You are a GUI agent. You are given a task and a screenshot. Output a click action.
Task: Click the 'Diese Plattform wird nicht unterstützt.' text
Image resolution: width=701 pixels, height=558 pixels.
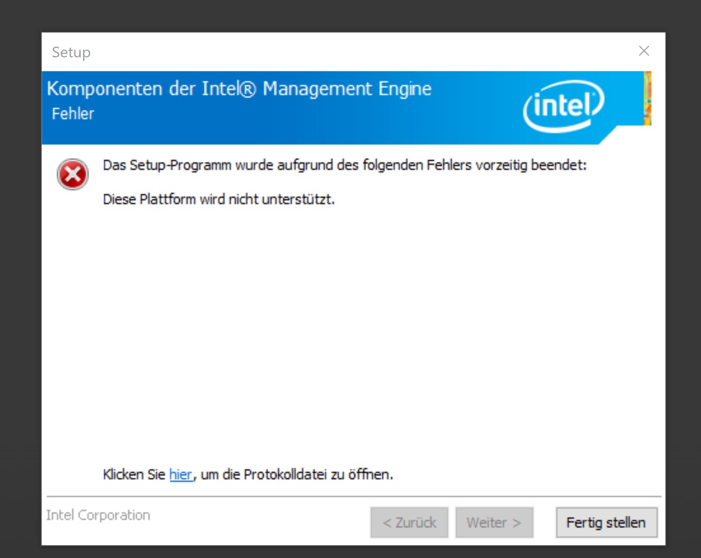tap(219, 199)
